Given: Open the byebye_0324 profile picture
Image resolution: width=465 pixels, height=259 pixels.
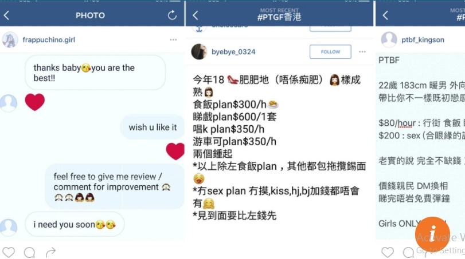Looking at the screenshot, I should point(199,51).
